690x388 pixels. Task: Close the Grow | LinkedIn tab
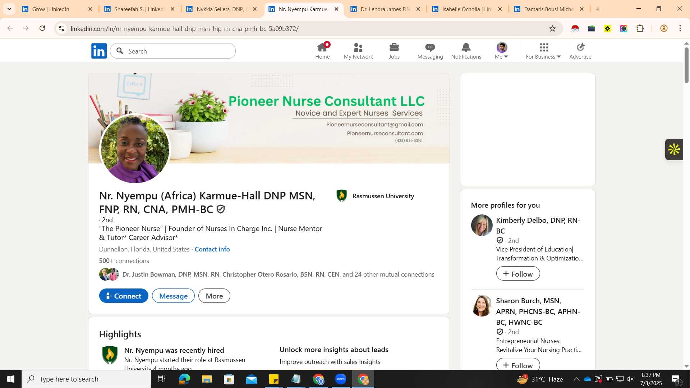[x=90, y=9]
